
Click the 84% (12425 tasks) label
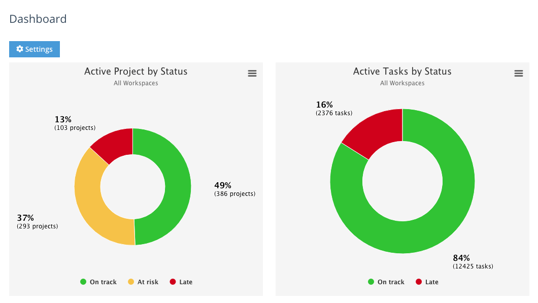click(x=473, y=261)
